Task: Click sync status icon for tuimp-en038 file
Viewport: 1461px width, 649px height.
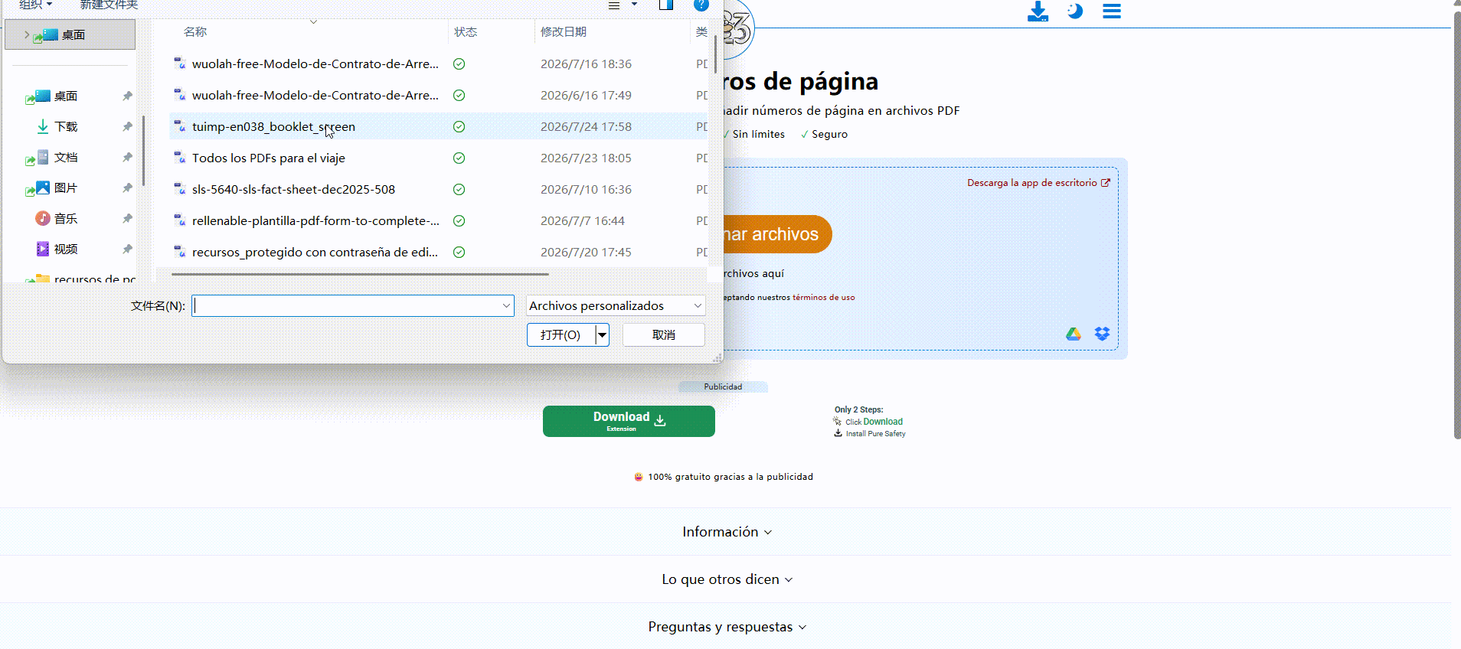Action: click(459, 126)
